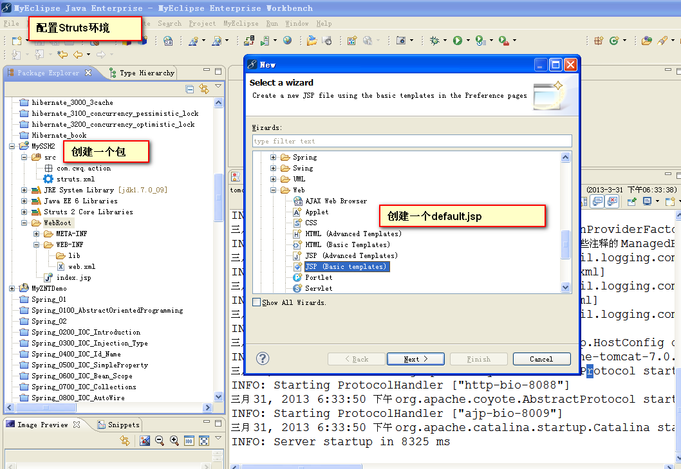The image size is (681, 469).
Task: Maximize the Package Explorer panel
Action: point(218,71)
